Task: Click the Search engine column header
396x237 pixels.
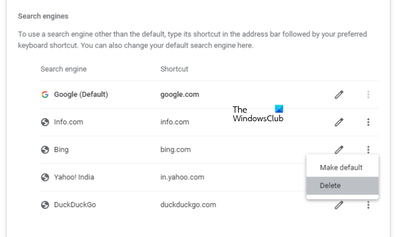Action: click(x=63, y=69)
